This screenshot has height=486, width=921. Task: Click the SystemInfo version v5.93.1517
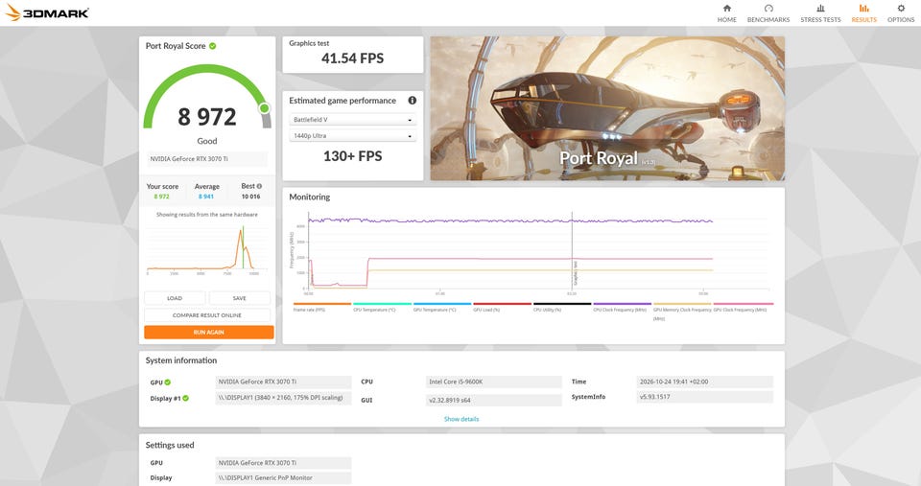[705, 398]
